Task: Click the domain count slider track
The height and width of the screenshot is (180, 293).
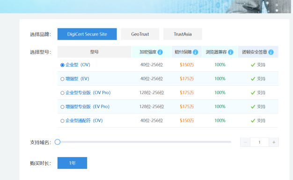Action: point(144,142)
